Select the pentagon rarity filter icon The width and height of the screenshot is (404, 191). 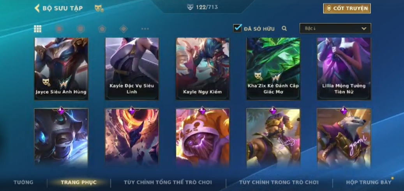(x=102, y=29)
